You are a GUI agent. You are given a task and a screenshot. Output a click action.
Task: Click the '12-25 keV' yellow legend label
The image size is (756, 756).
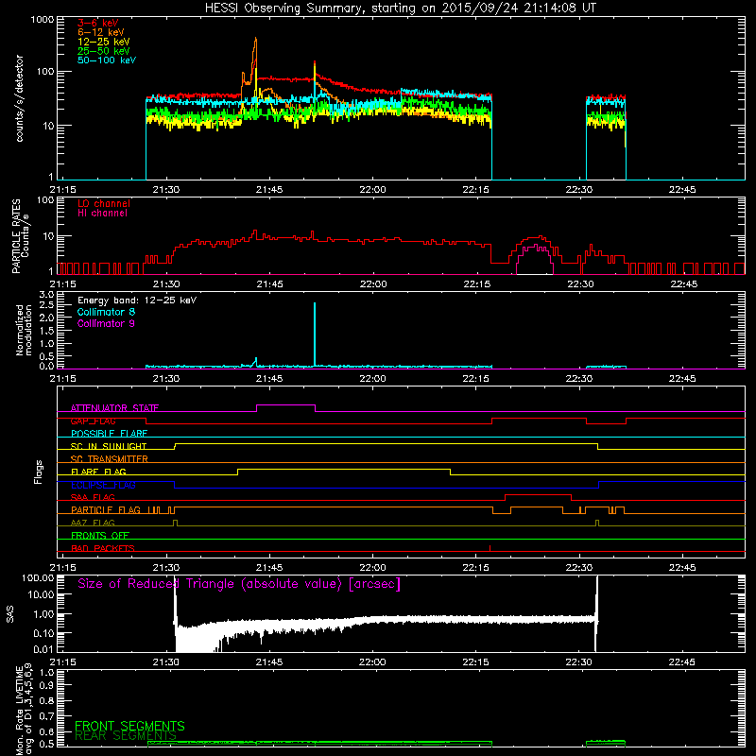click(104, 42)
